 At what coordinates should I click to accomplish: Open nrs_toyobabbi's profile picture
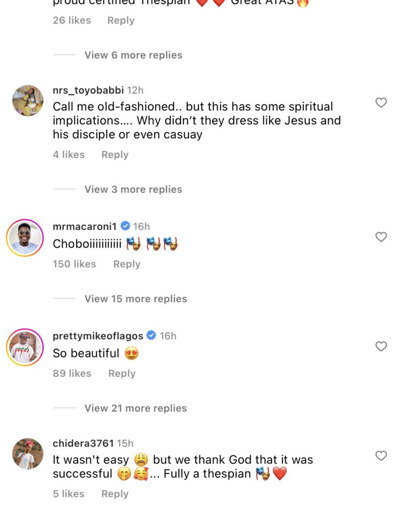click(x=27, y=100)
